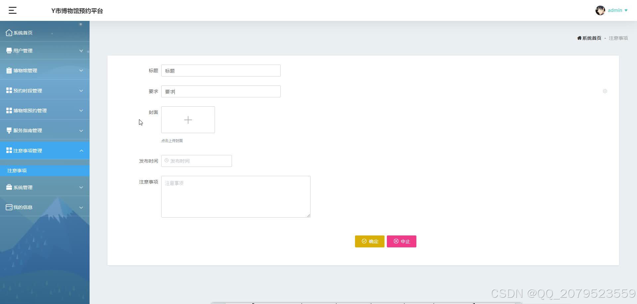The image size is (637, 304).
Task: Click the Y市博物馆预约平台 title
Action: 77,11
